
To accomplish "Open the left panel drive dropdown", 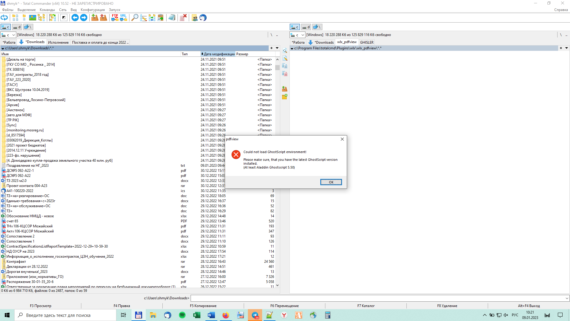I will [x=14, y=35].
